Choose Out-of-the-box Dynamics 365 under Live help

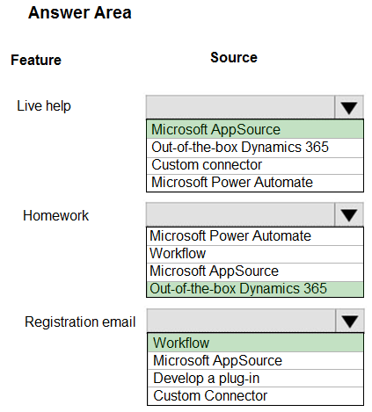(255, 148)
